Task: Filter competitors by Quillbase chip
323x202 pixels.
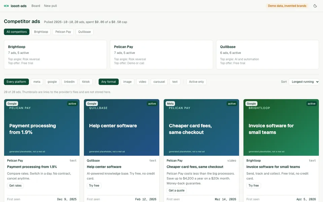Action: [x=84, y=32]
